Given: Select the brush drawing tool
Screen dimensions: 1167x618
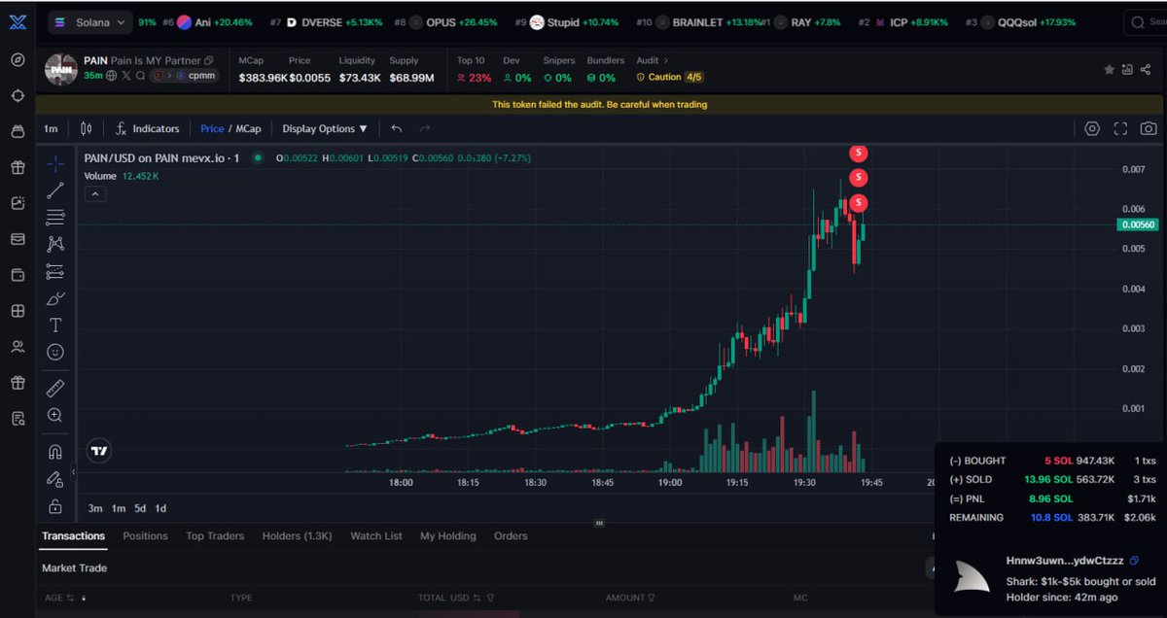Looking at the screenshot, I should pos(55,298).
